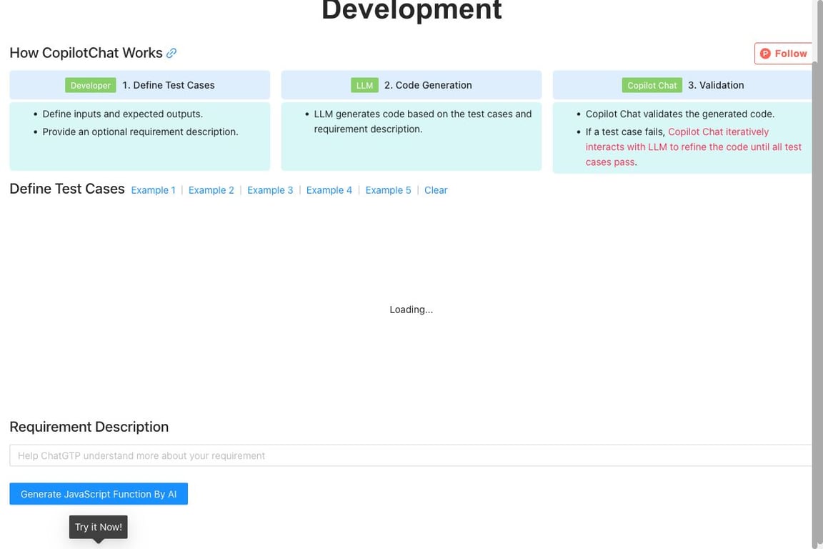Click the 'Define Test Cases' section heading

point(67,189)
